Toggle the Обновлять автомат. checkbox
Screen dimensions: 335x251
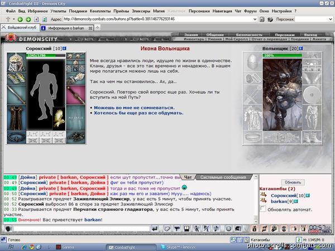pyautogui.click(x=263, y=209)
